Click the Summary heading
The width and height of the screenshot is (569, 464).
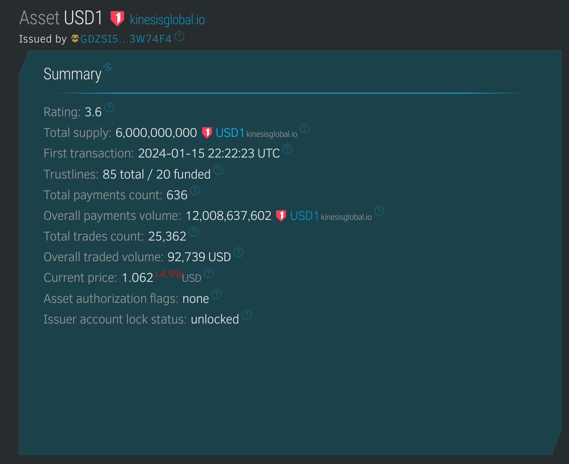(x=72, y=74)
